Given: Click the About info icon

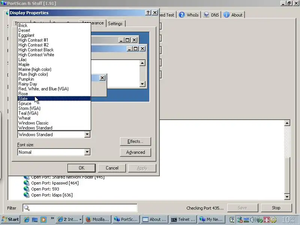Looking at the screenshot, I should (226, 15).
